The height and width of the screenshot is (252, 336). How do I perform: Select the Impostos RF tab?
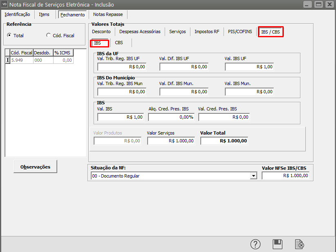207,32
